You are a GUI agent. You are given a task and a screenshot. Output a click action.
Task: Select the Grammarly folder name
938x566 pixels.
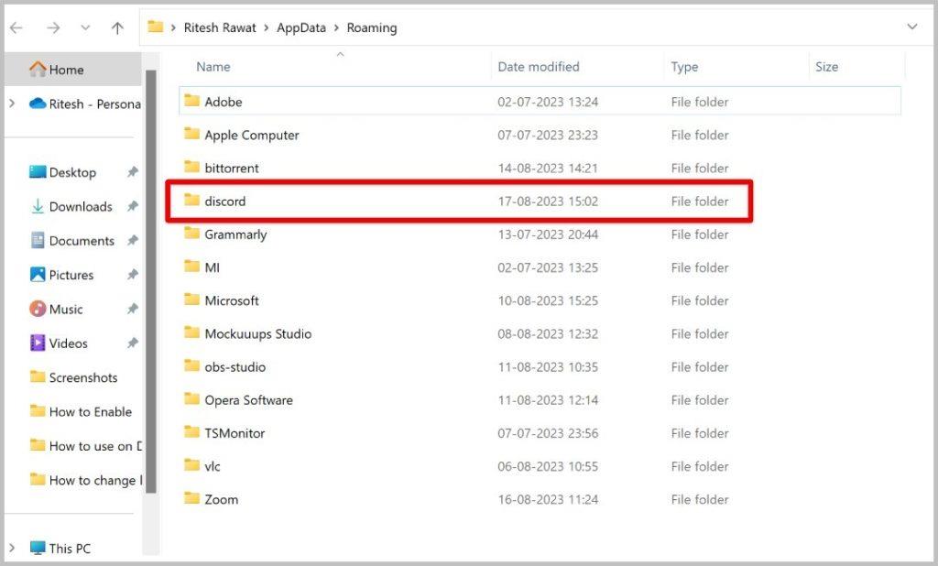(x=235, y=234)
